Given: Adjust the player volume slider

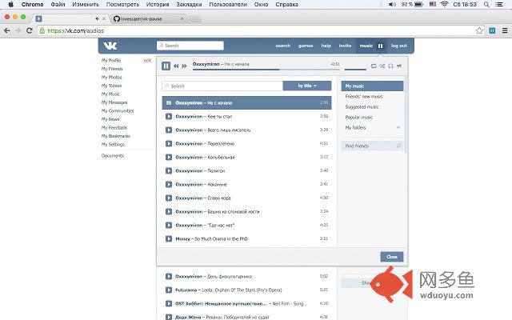Looking at the screenshot, I should 355,70.
